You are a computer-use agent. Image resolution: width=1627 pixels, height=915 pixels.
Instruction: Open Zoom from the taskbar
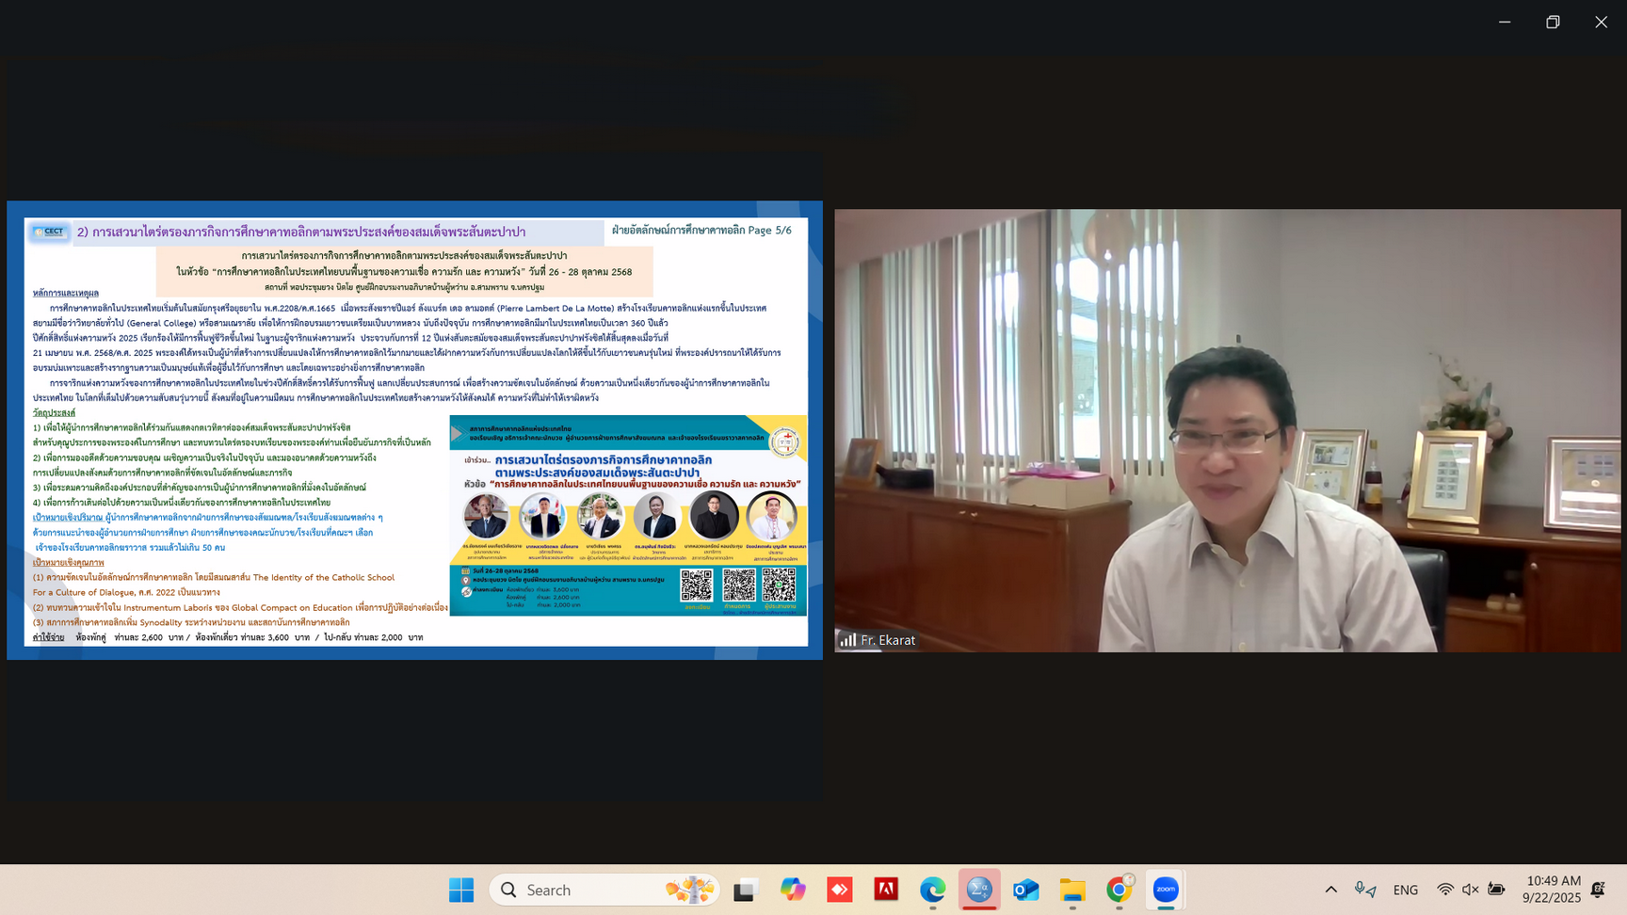(x=1166, y=890)
